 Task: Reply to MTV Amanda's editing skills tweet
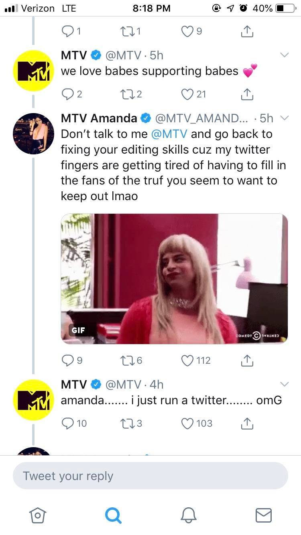point(67,361)
